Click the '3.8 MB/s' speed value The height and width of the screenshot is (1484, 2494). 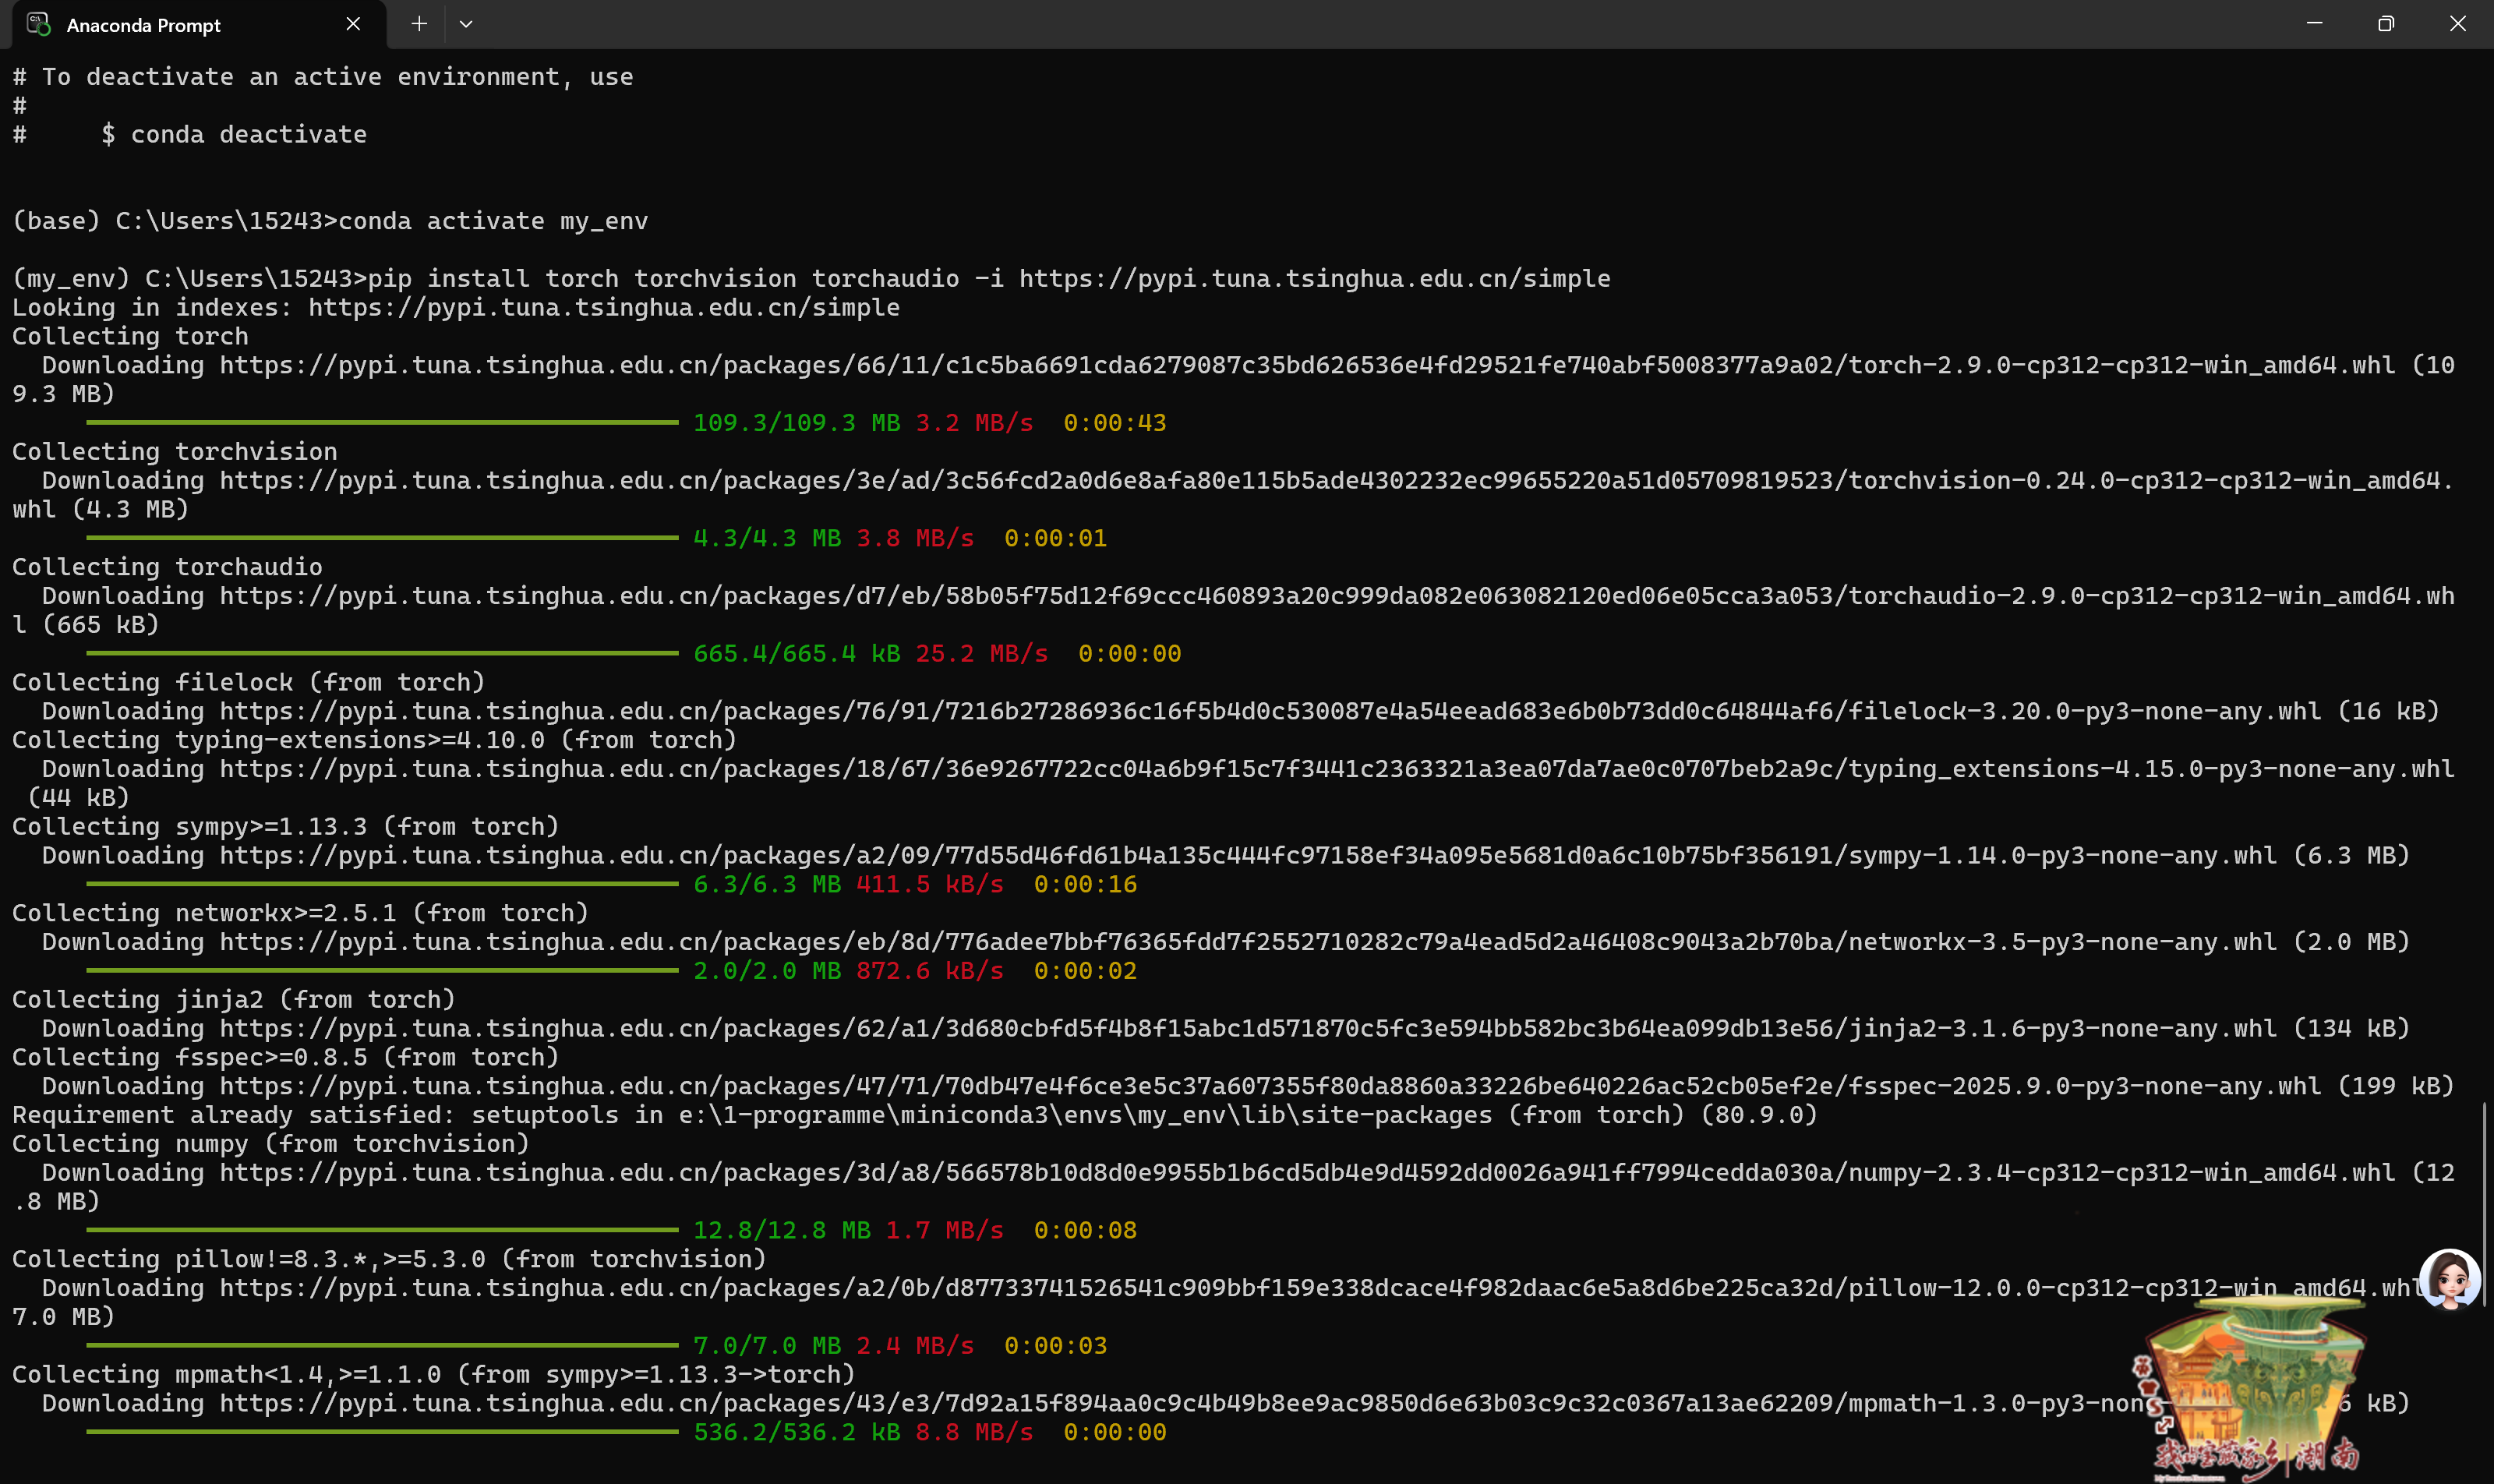click(915, 538)
